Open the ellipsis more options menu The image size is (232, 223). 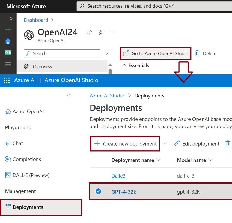pos(112,32)
